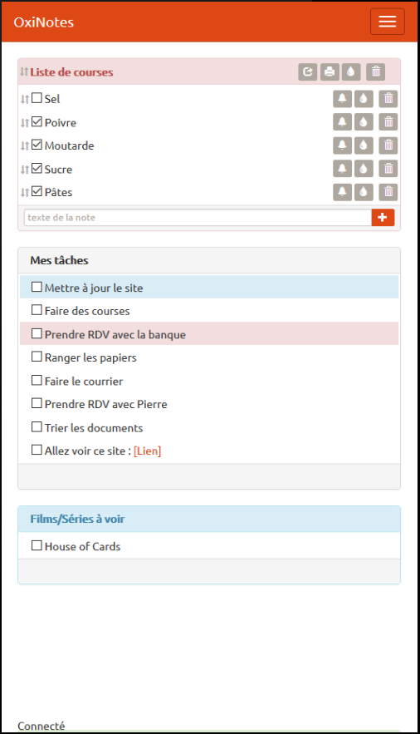Print the Liste de courses list
This screenshot has height=734, width=420.
[x=330, y=71]
